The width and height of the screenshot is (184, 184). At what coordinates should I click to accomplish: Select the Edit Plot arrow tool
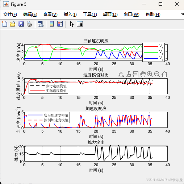tap(72, 24)
